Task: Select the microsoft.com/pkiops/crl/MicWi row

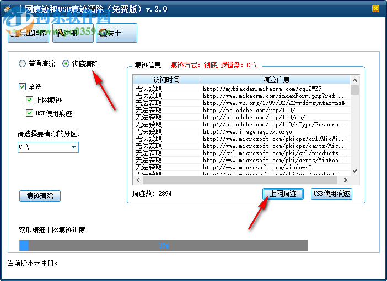Action: tap(241, 139)
